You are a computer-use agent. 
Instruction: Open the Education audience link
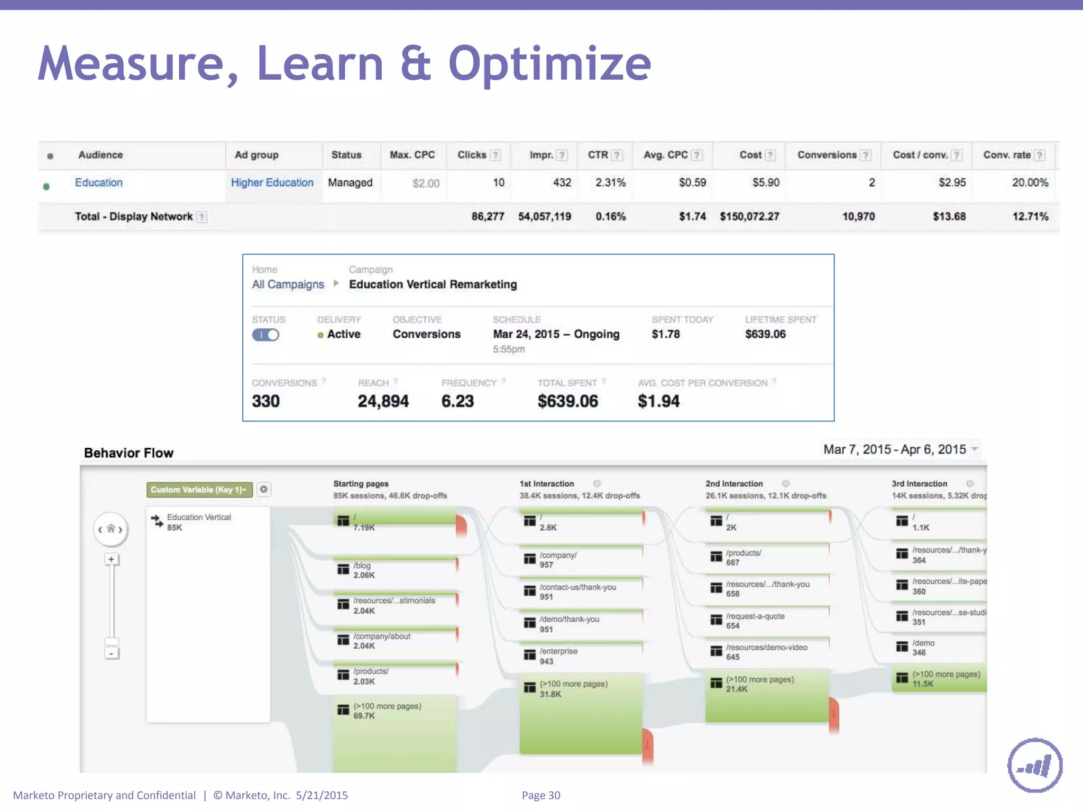[x=99, y=182]
